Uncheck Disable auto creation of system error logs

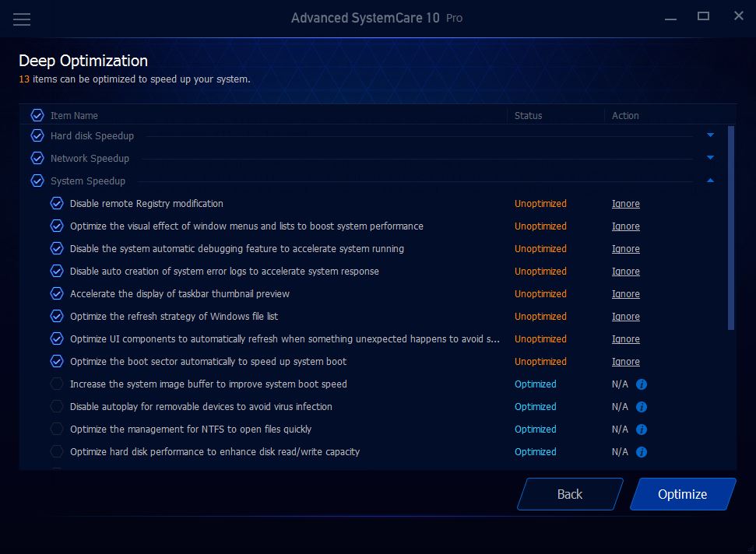click(x=57, y=272)
